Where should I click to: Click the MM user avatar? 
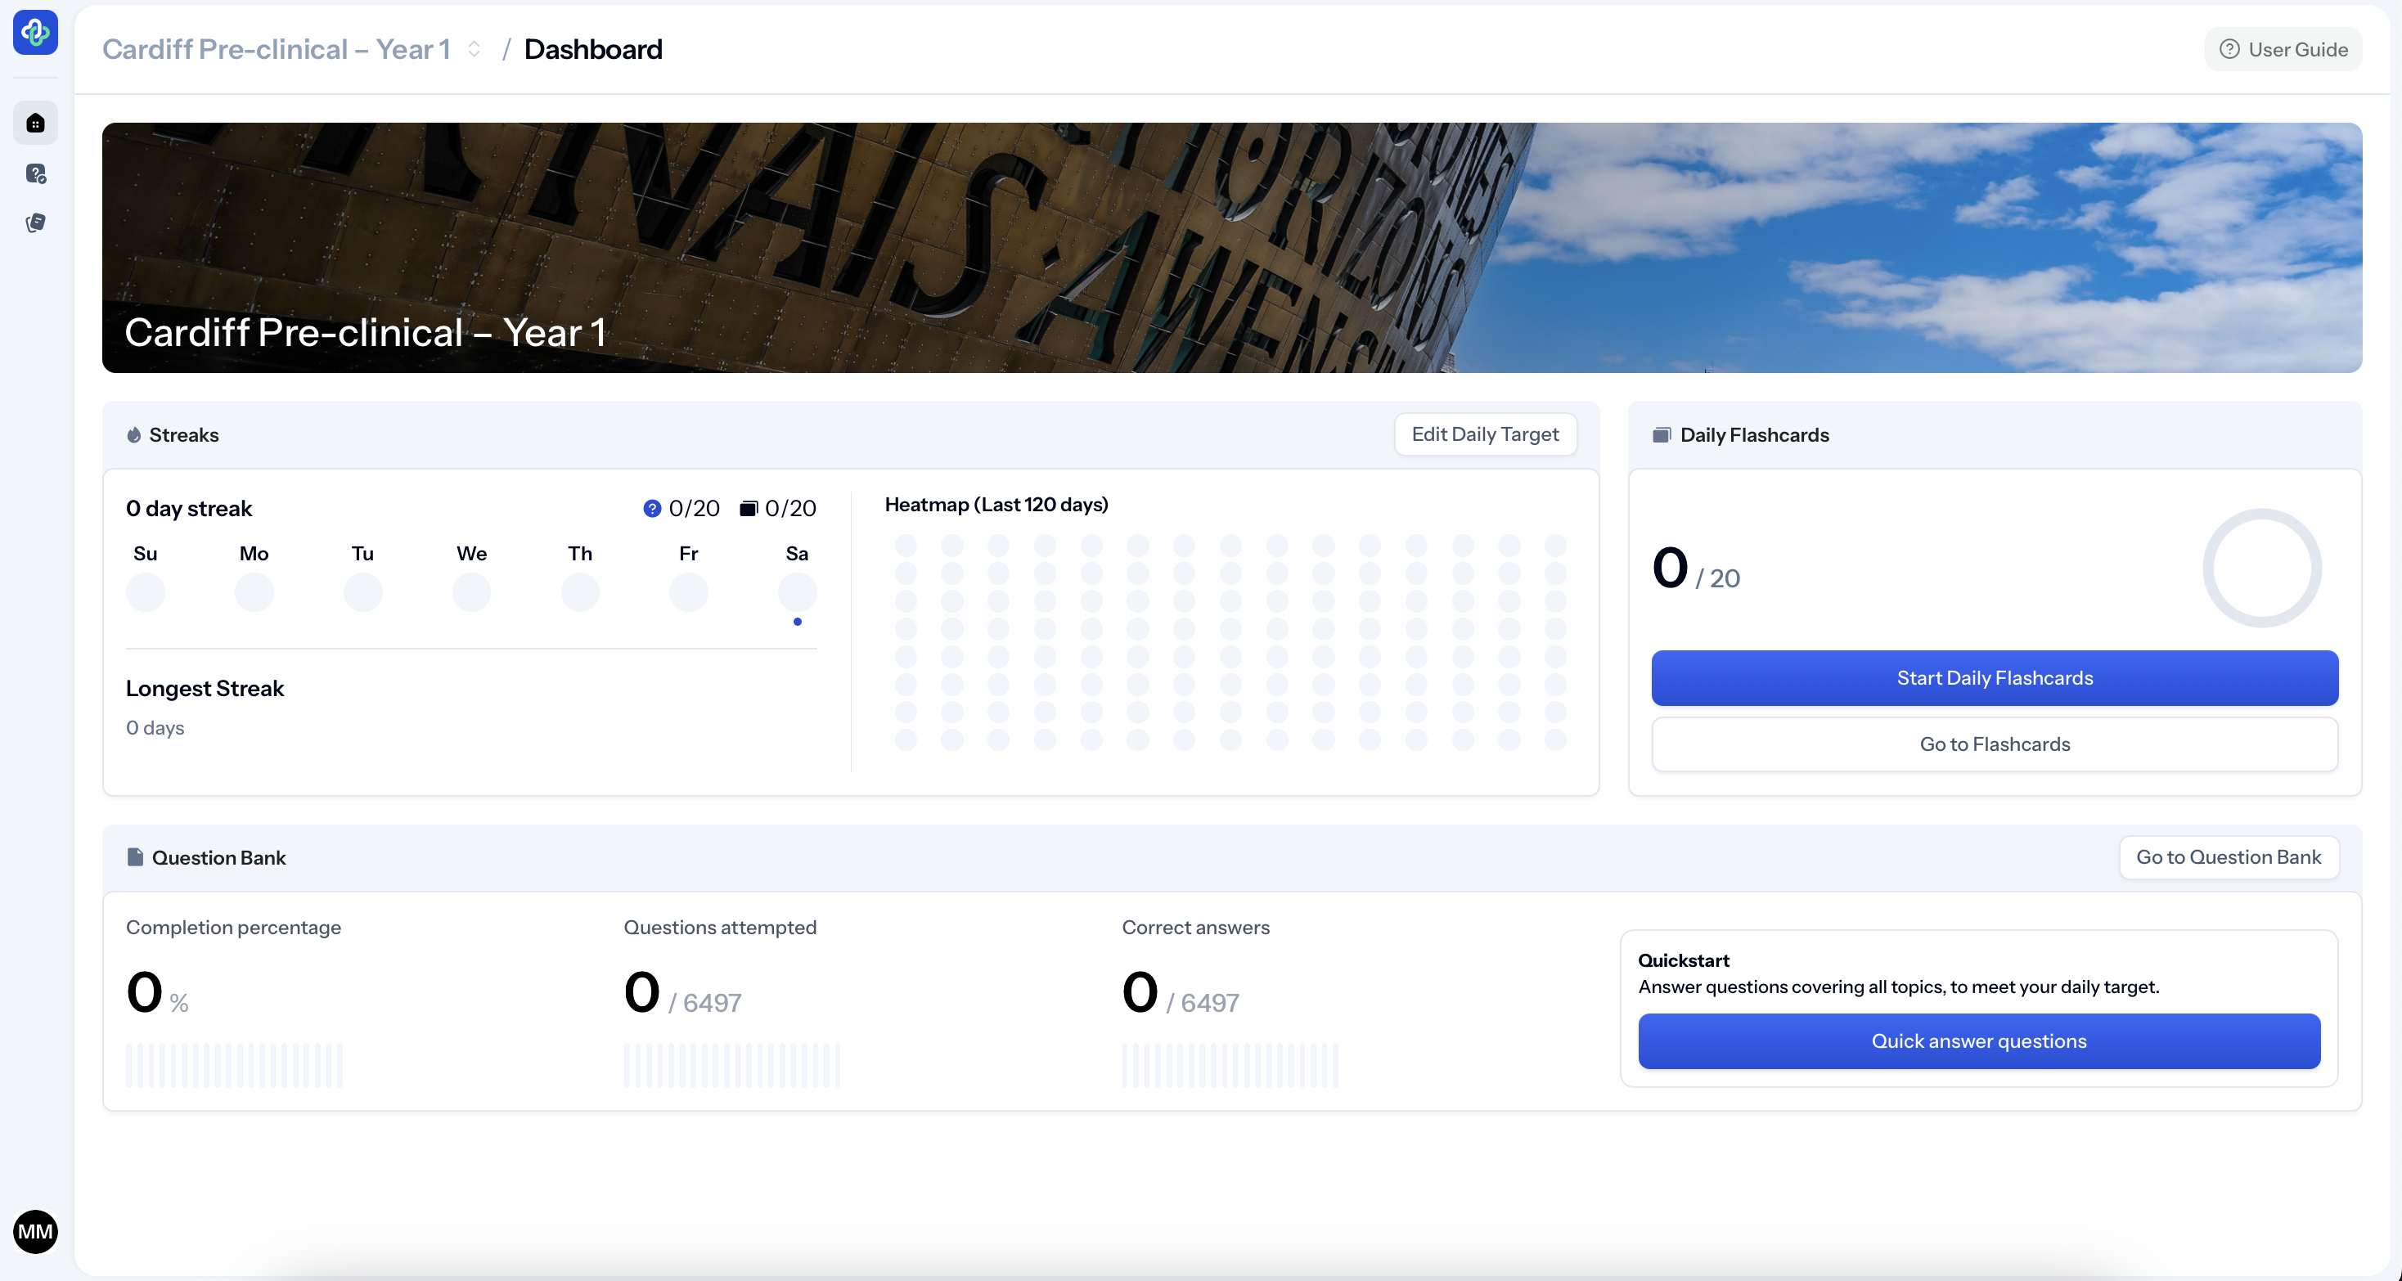click(35, 1232)
